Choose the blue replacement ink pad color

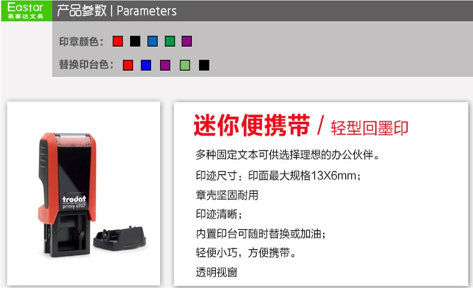146,65
